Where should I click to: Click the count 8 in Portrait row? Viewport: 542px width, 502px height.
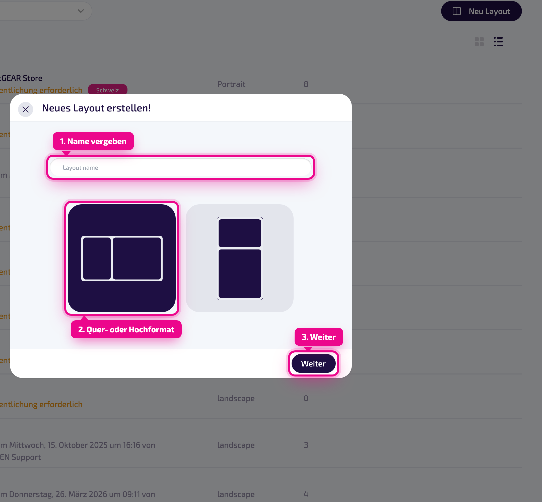point(306,84)
